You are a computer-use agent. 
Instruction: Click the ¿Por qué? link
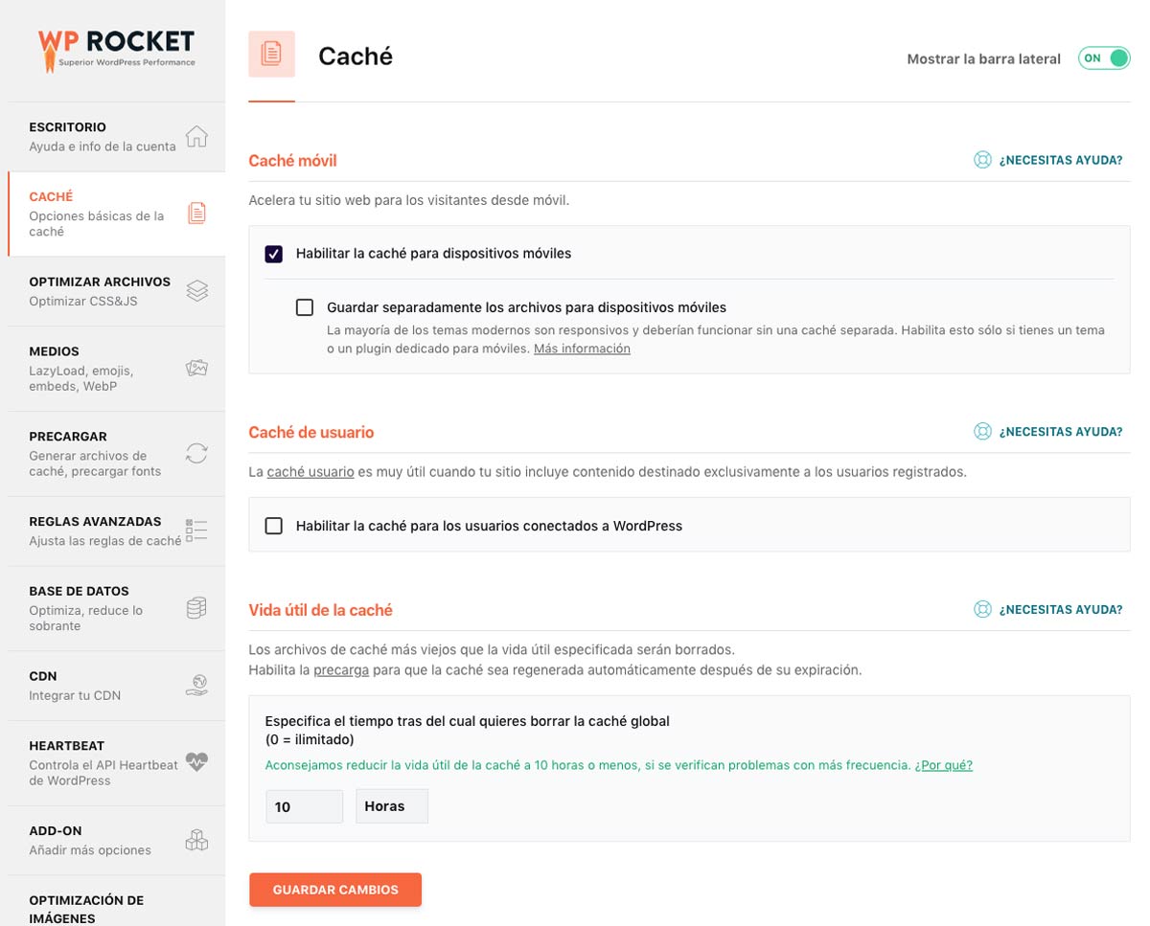pos(944,764)
